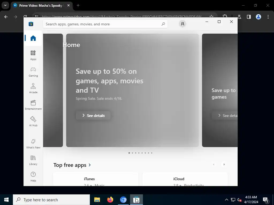Click the taskbar Type here to search box
This screenshot has height=205, width=274.
click(x=51, y=200)
